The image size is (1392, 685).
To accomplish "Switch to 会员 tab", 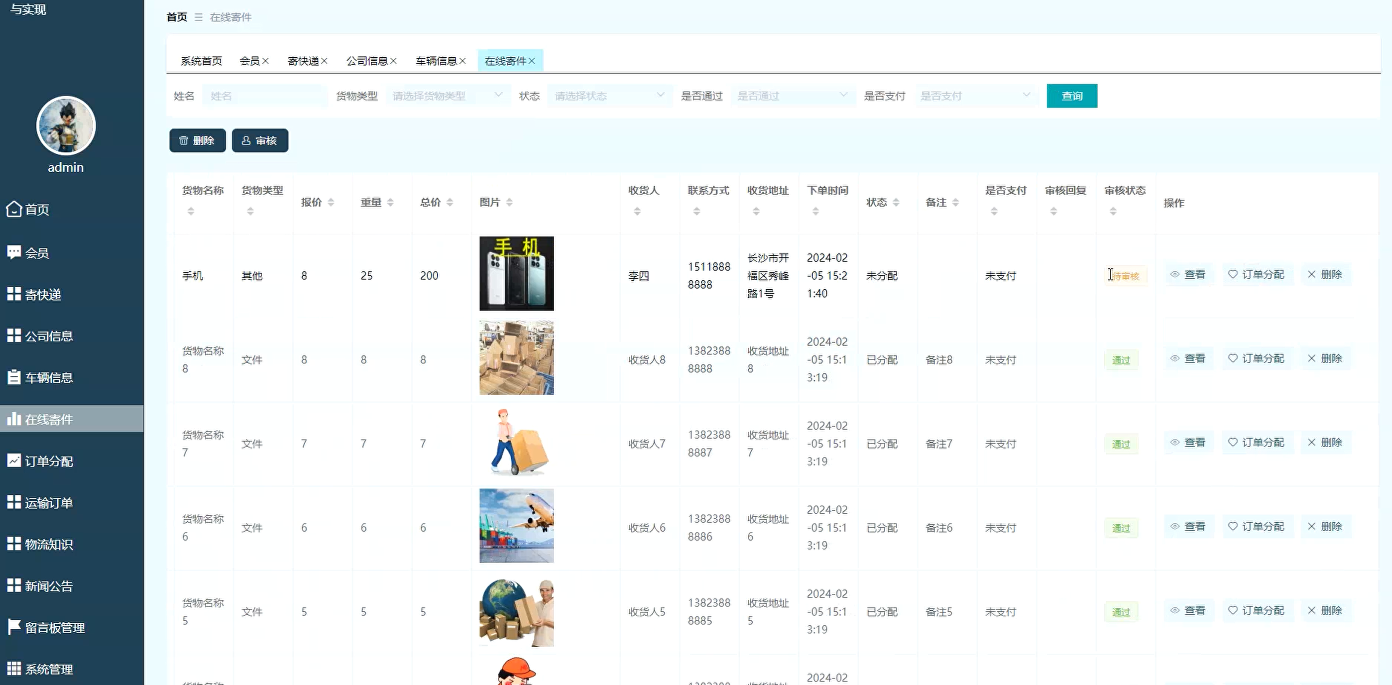I will coord(249,61).
